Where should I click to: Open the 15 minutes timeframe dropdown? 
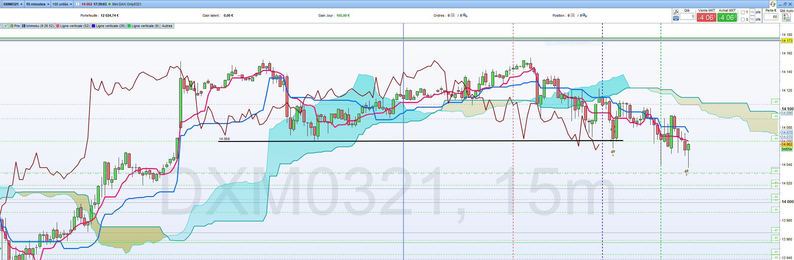[x=38, y=4]
